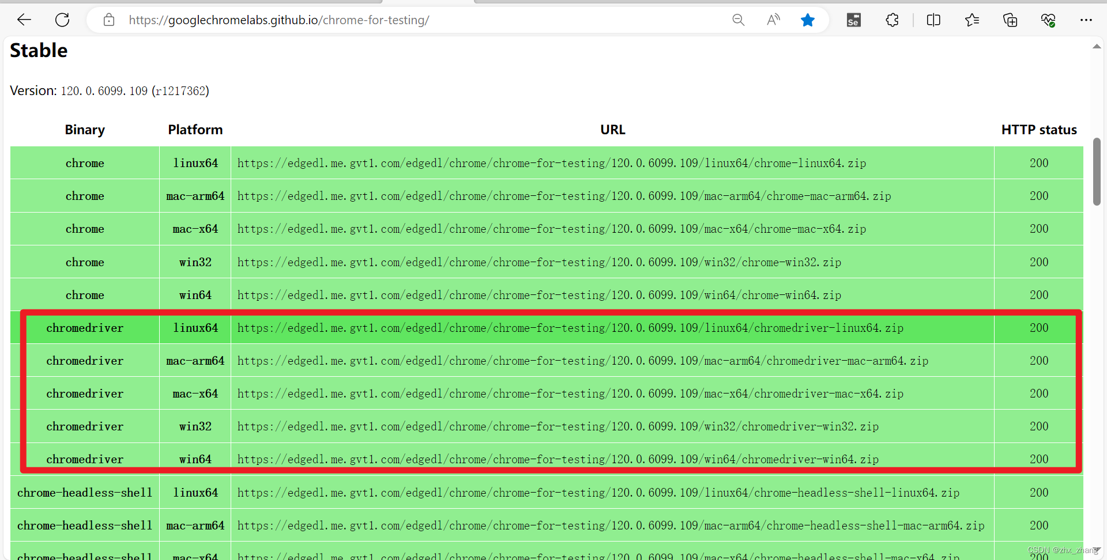Activate Read aloud for this page

773,20
